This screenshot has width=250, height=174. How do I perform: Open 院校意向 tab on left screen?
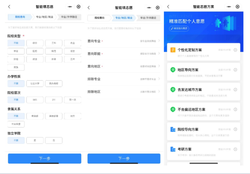pos(20,17)
